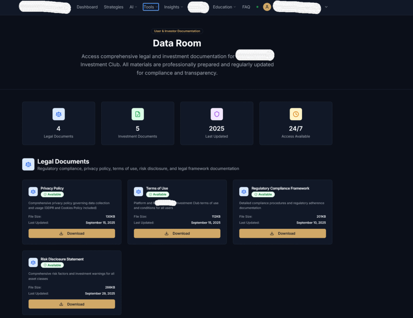The width and height of the screenshot is (413, 318).
Task: Click the user profile avatar icon
Action: (x=267, y=7)
